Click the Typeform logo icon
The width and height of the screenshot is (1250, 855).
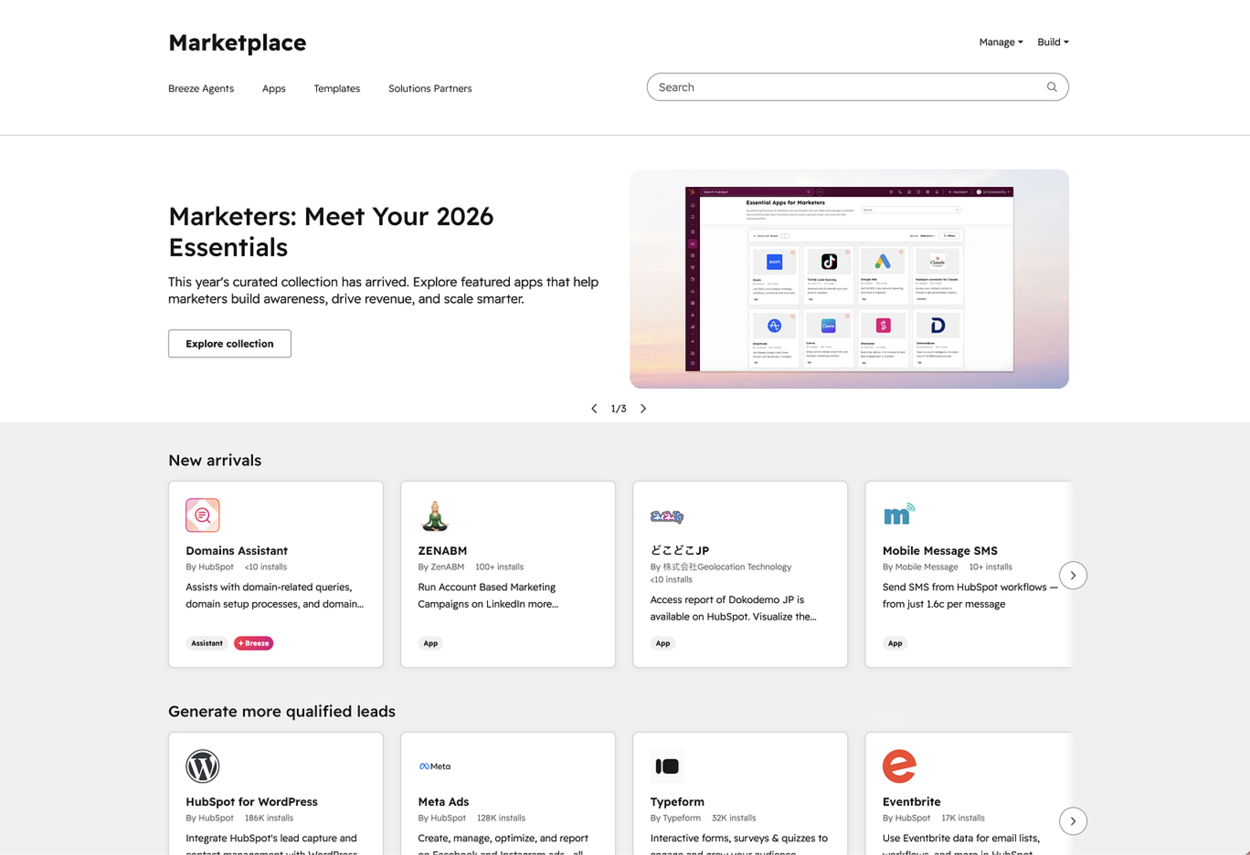coord(667,766)
